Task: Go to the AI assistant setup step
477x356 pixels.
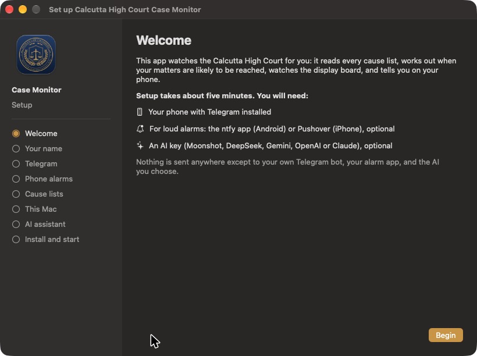Action: (38, 225)
